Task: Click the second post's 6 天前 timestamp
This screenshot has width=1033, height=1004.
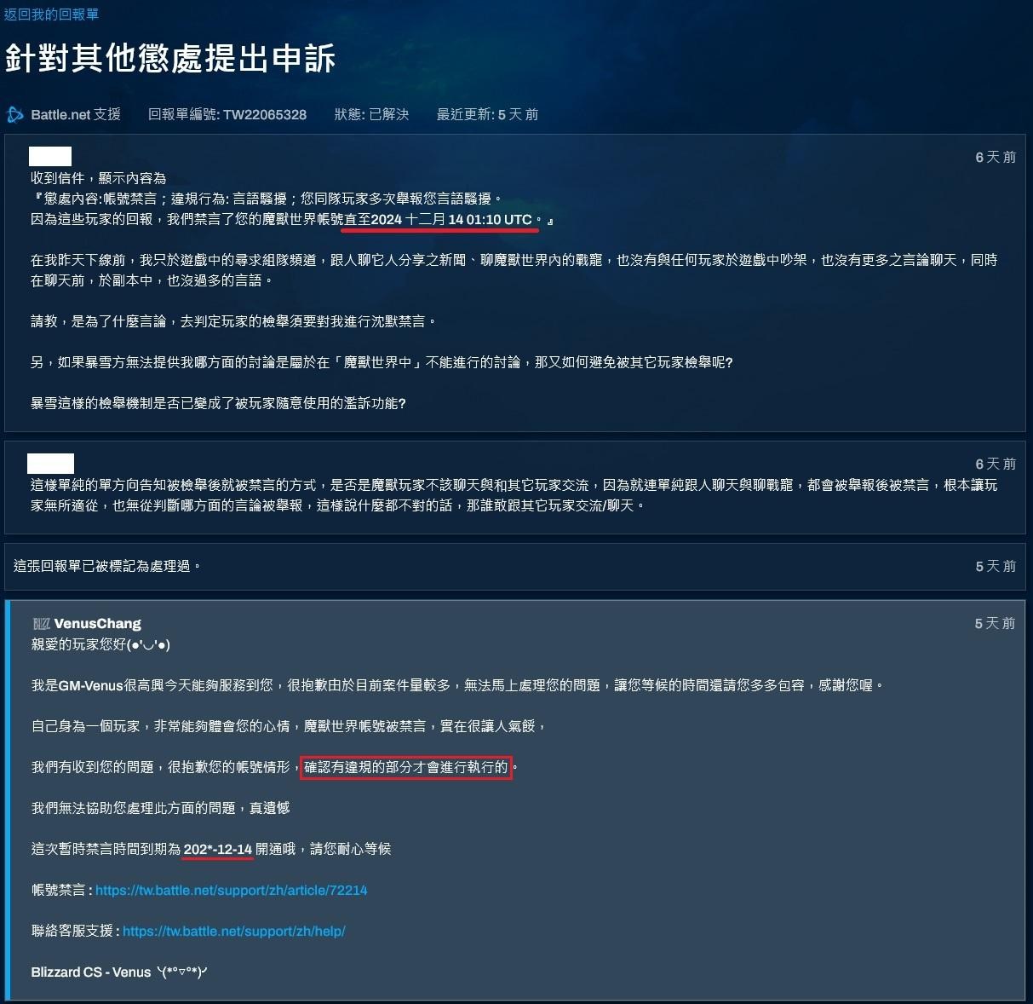Action: click(996, 464)
